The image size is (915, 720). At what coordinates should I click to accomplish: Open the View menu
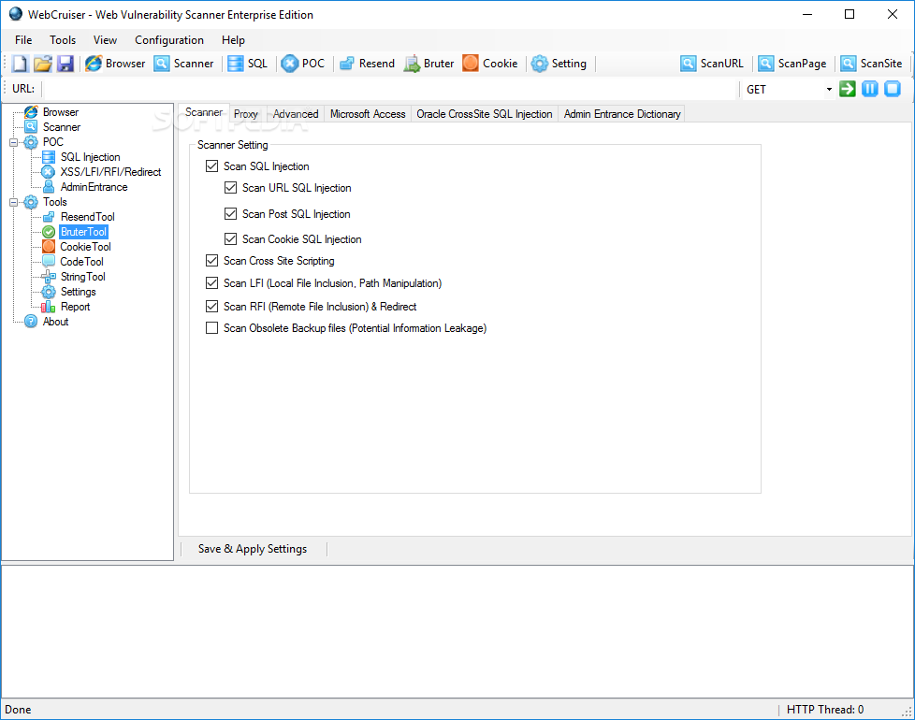pos(105,40)
